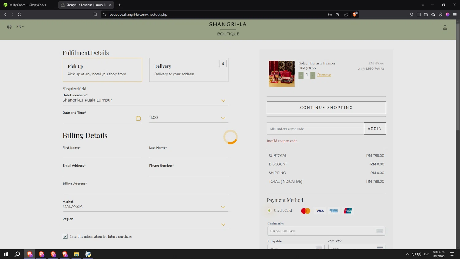
Task: Open Brave Shields lion icon
Action: coord(355,14)
